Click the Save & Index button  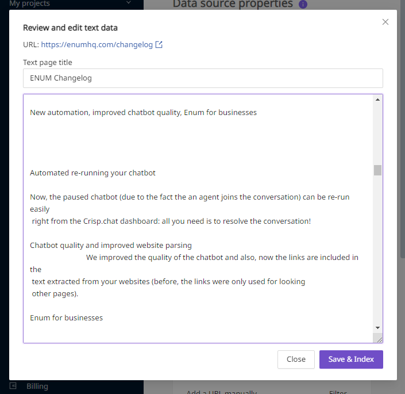[351, 359]
